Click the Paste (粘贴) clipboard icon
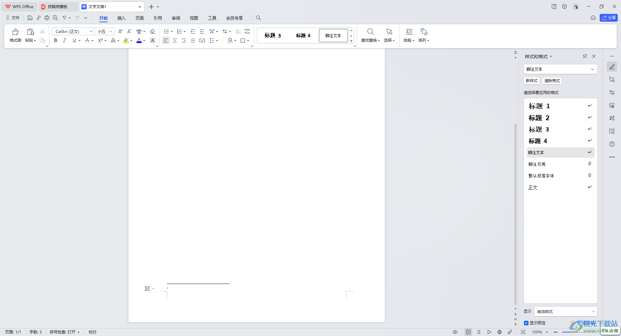The image size is (621, 336). coord(30,32)
